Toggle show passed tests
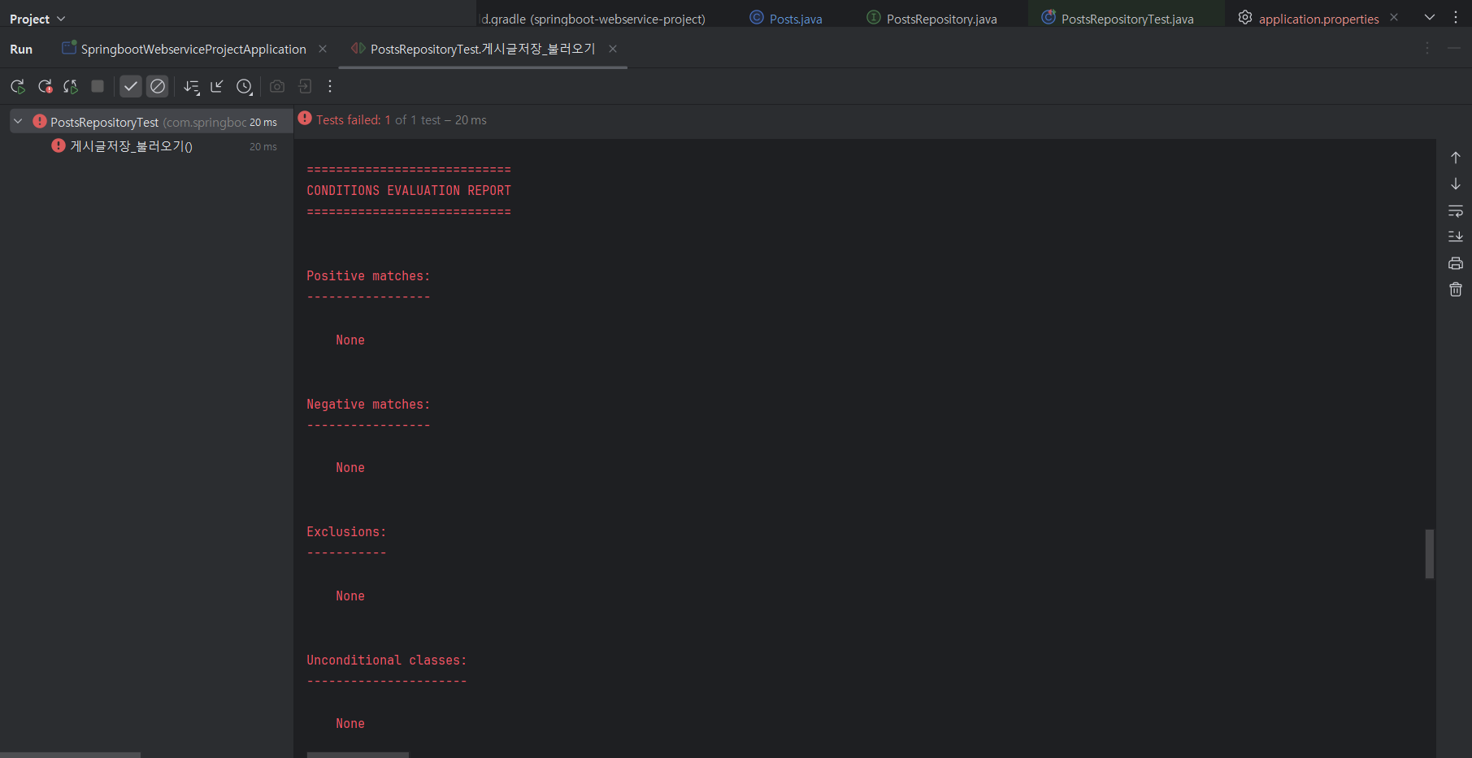Screen dimensions: 1472x758 click(x=131, y=86)
